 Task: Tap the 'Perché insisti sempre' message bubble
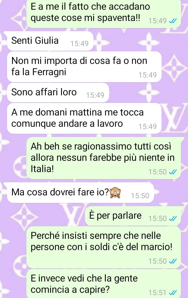tap(103, 247)
